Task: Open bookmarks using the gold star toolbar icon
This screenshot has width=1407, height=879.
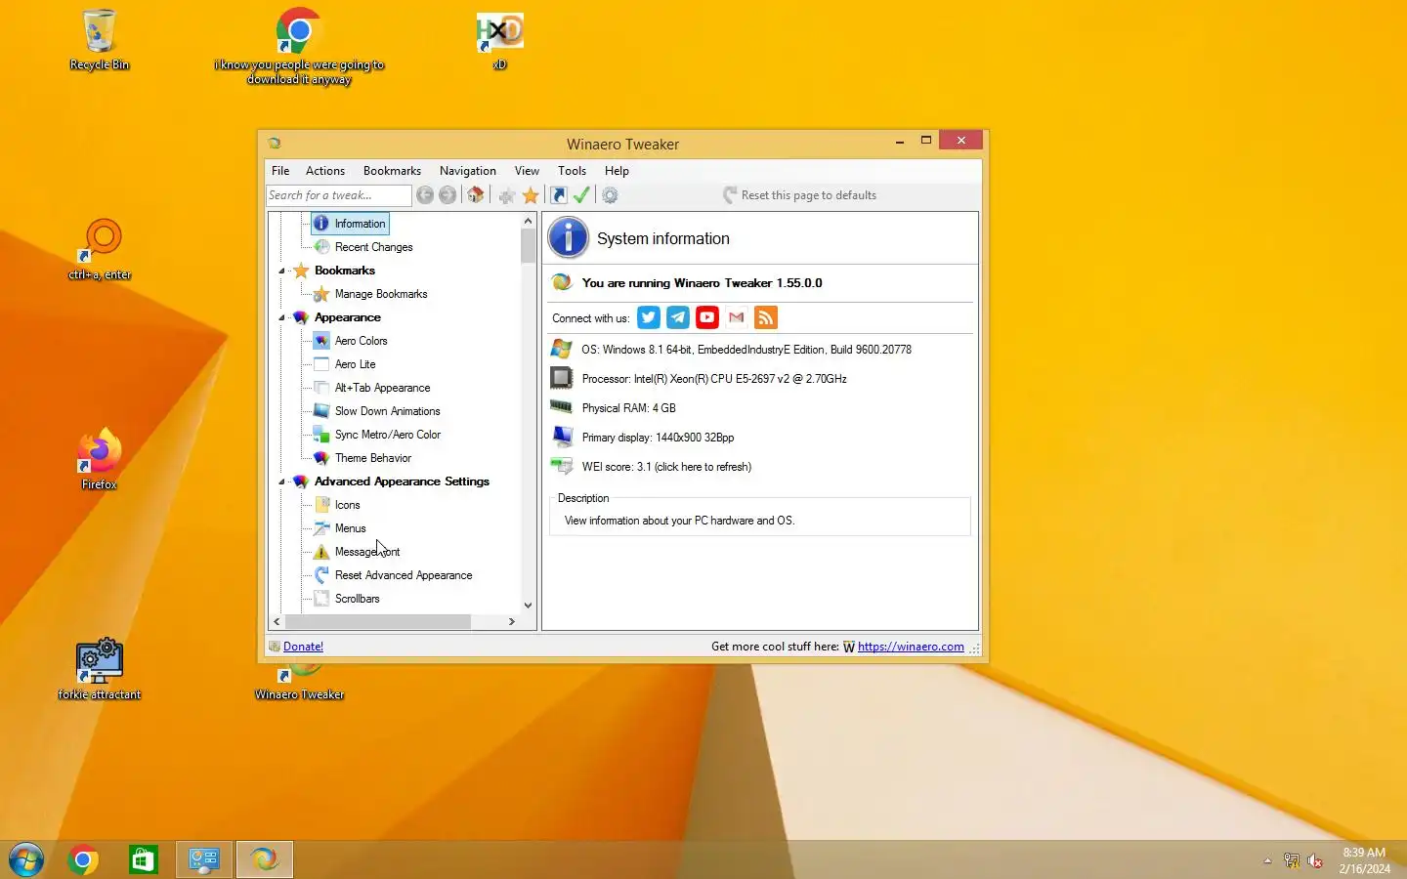Action: [x=531, y=195]
